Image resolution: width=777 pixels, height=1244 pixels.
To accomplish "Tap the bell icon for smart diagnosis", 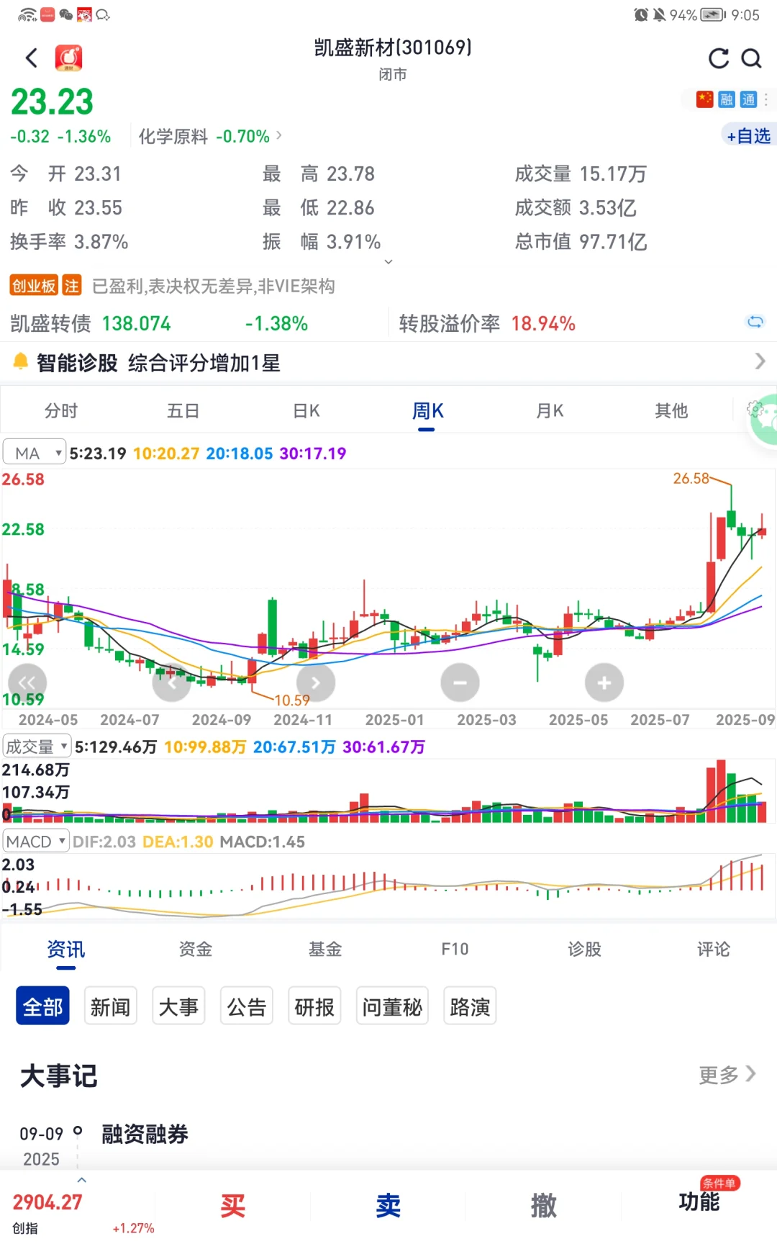I will 21,361.
